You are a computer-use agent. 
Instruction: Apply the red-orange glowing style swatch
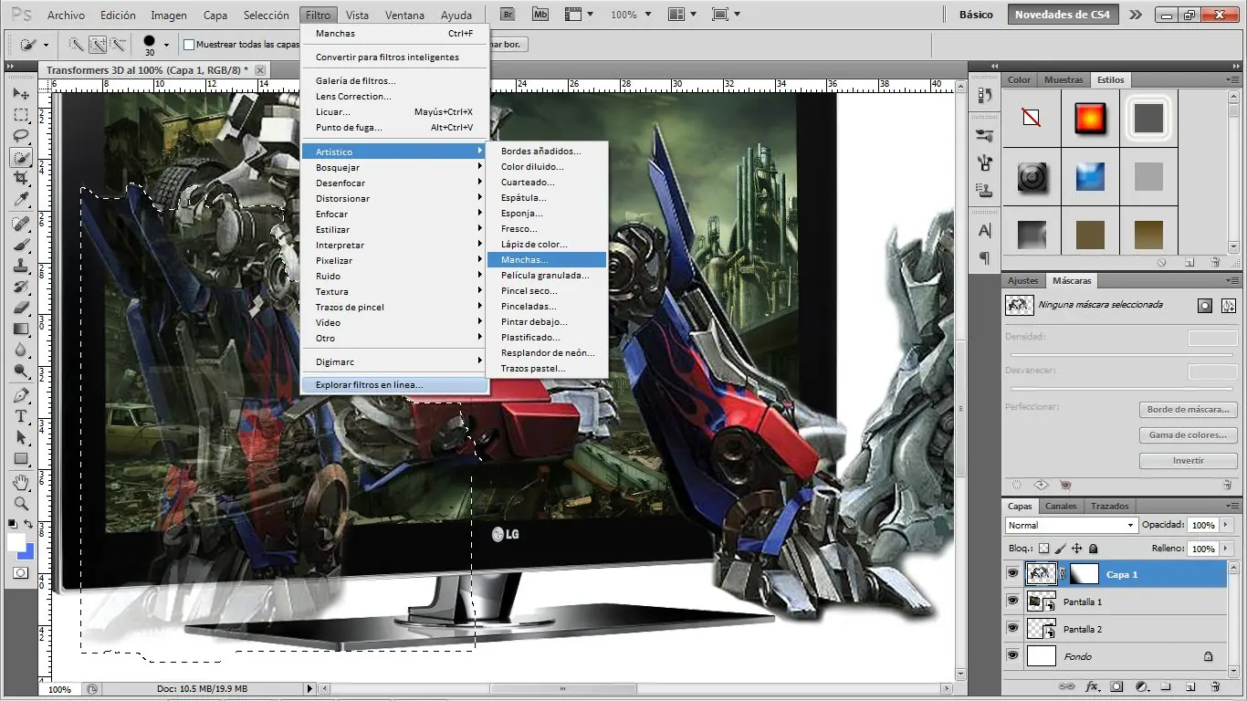pyautogui.click(x=1090, y=119)
